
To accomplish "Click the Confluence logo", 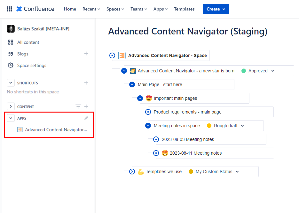I will 35,9.
